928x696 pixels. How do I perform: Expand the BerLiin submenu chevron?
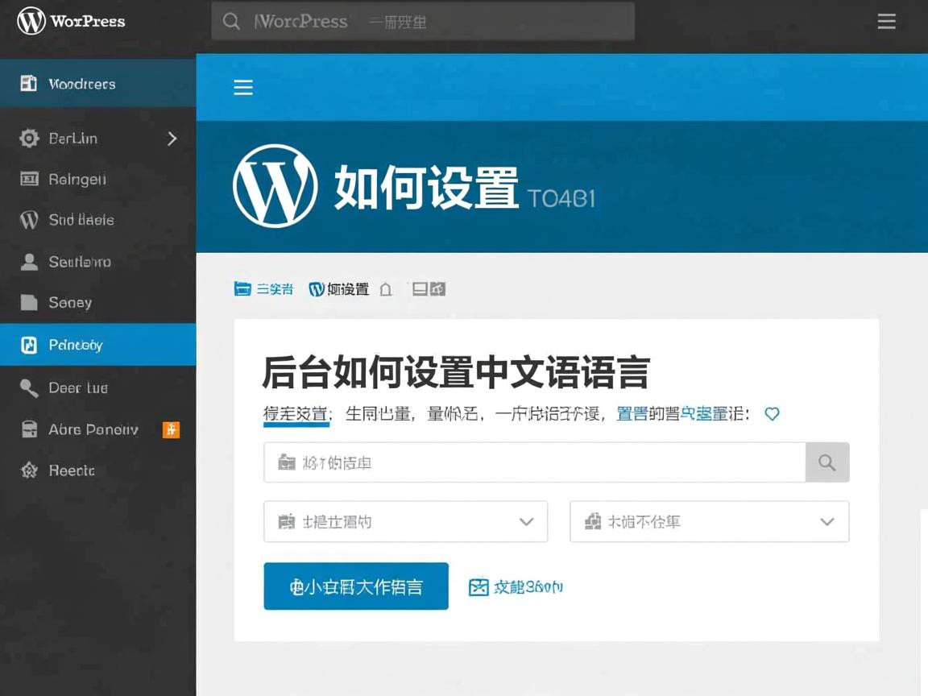[x=172, y=138]
